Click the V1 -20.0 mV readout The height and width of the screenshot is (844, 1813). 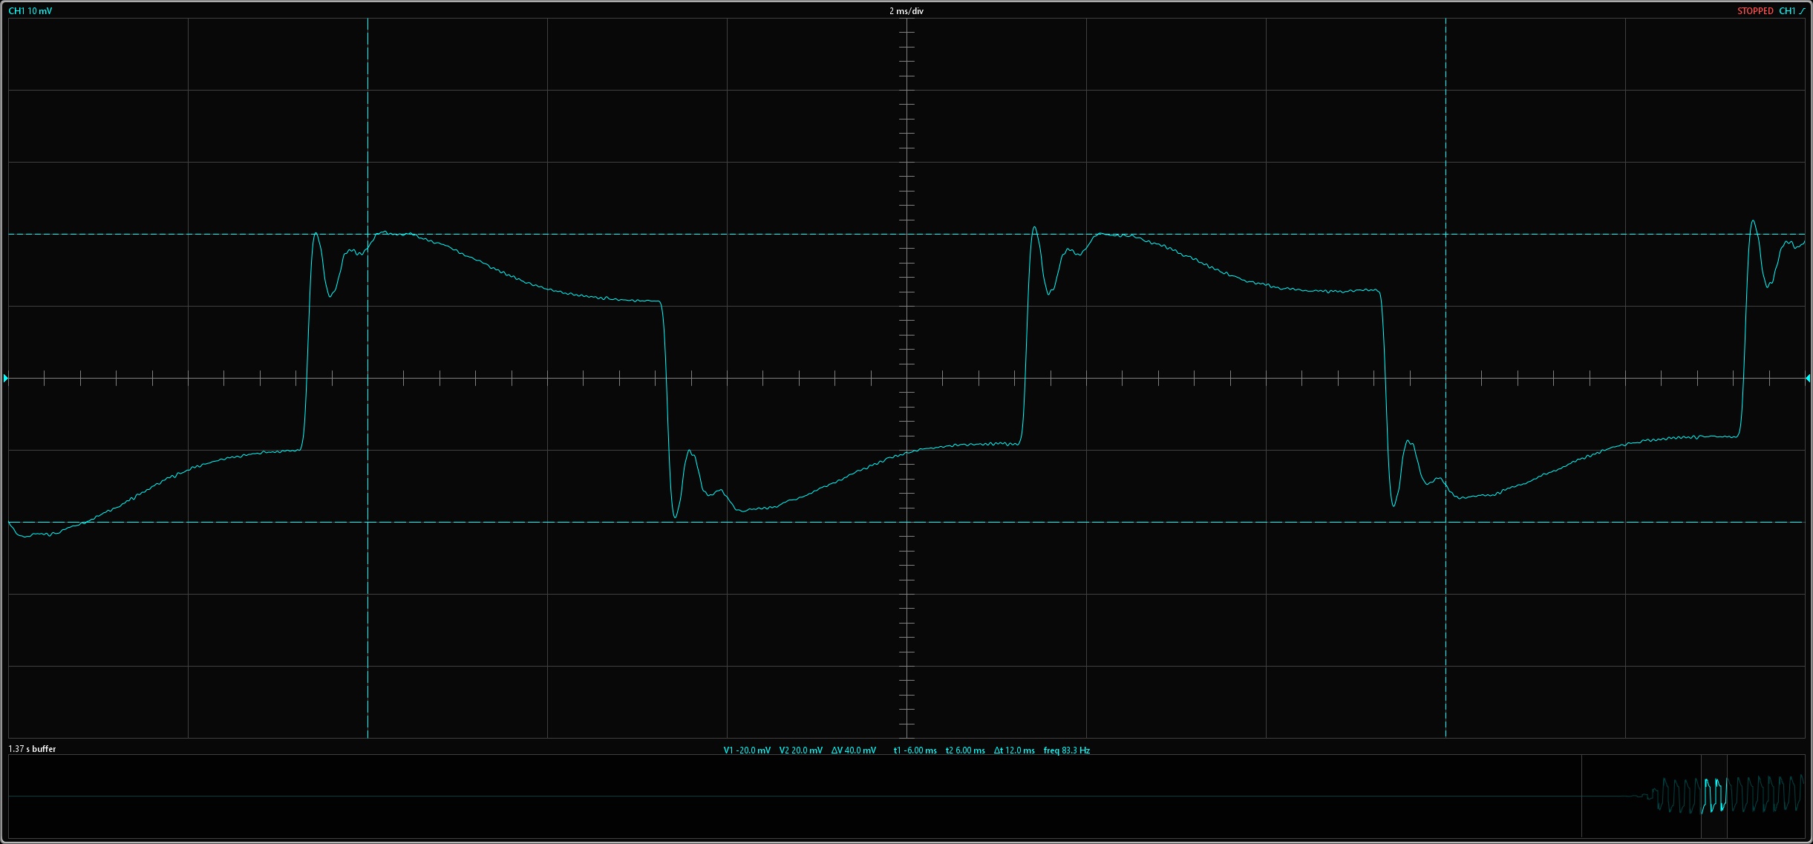[x=747, y=750]
